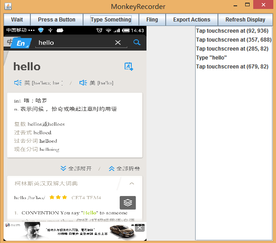Tap the cellular signal strength icon
The height and width of the screenshot is (243, 276).
[117, 30]
